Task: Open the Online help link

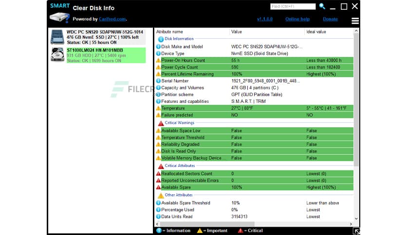Action: click(x=297, y=19)
